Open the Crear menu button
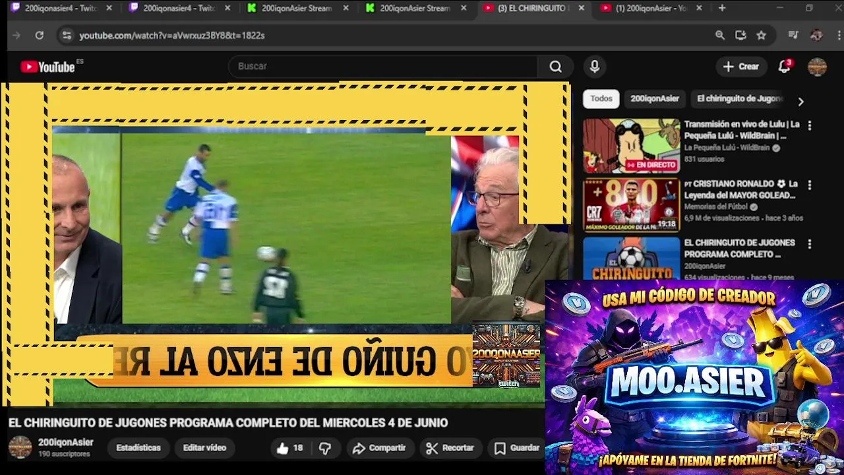Viewport: 844px width, 475px height. point(741,67)
